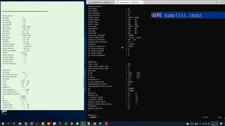Click '-- INSERT --' vim status text

[x=93, y=117]
